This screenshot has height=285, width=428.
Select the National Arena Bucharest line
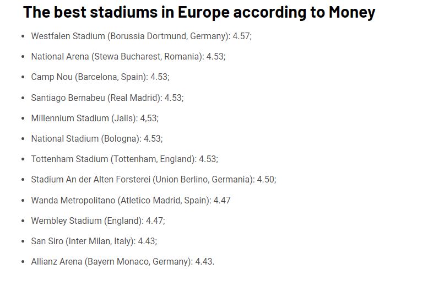(x=128, y=56)
